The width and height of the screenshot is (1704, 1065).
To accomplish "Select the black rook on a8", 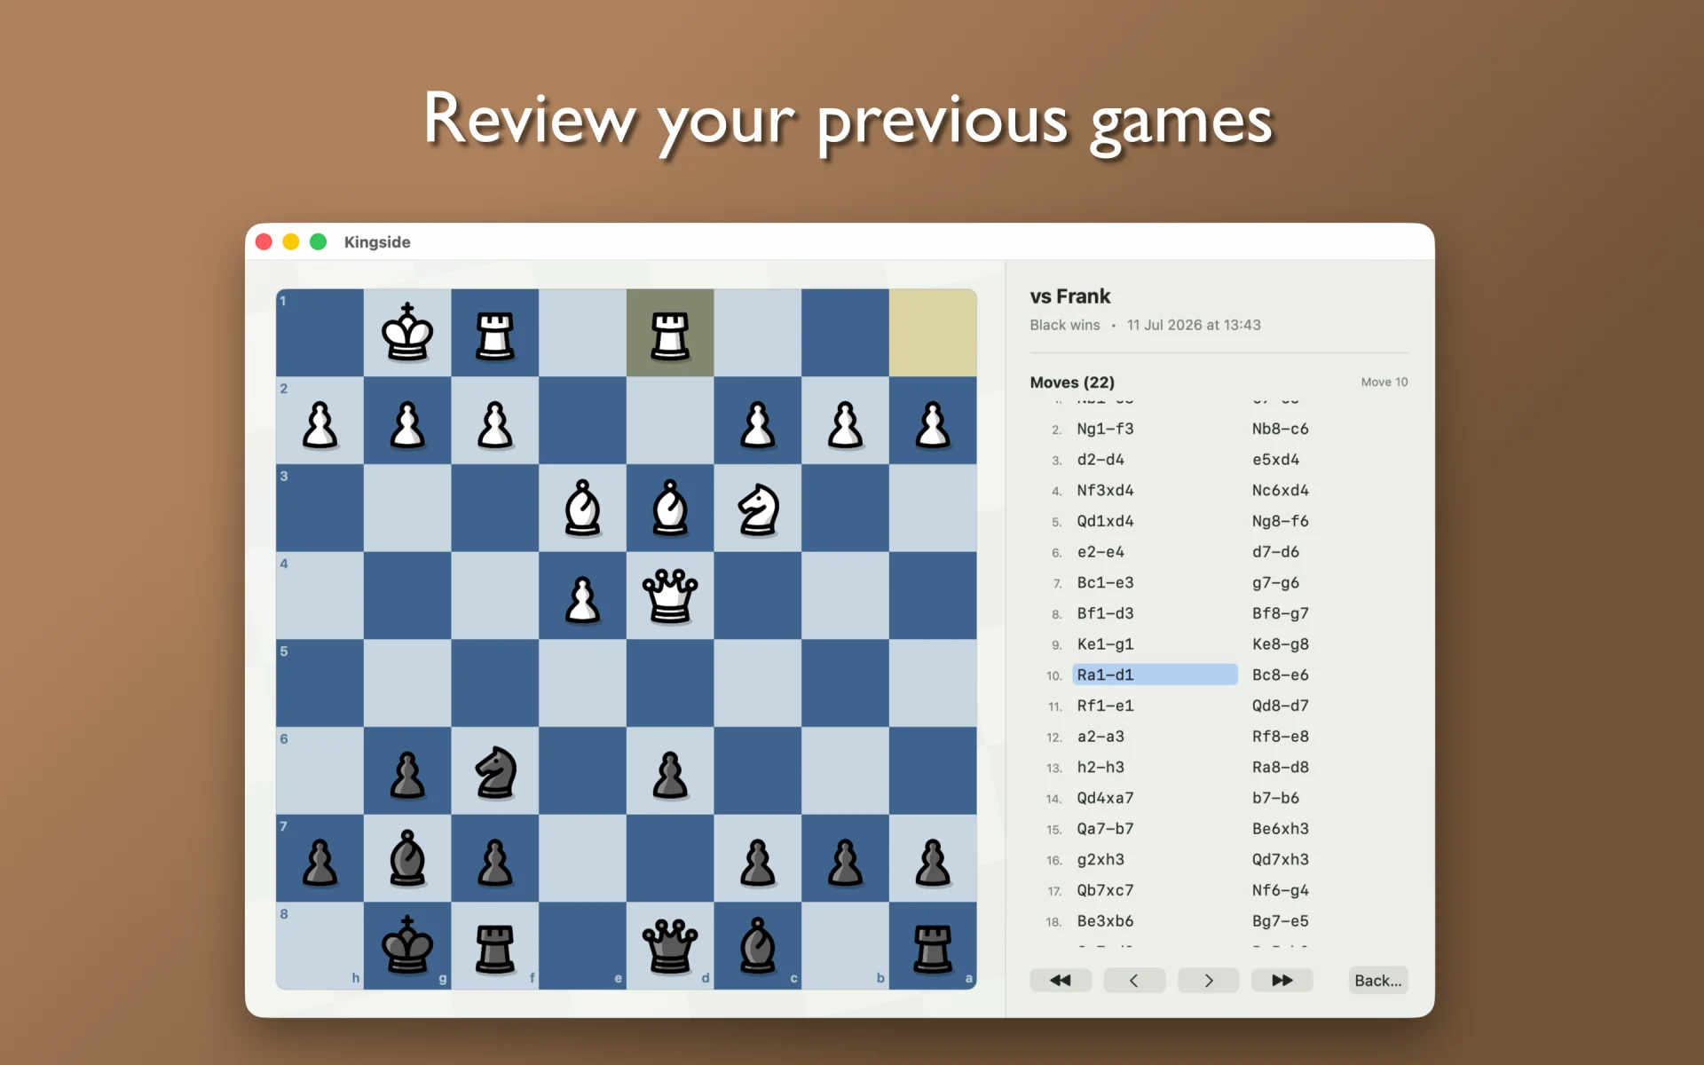I will [933, 948].
